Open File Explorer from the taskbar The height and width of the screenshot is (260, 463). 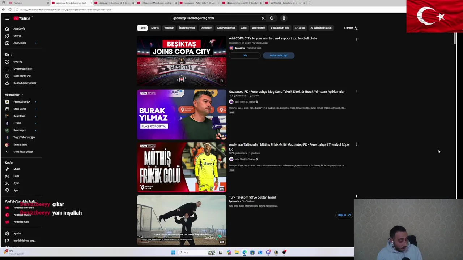(237, 252)
